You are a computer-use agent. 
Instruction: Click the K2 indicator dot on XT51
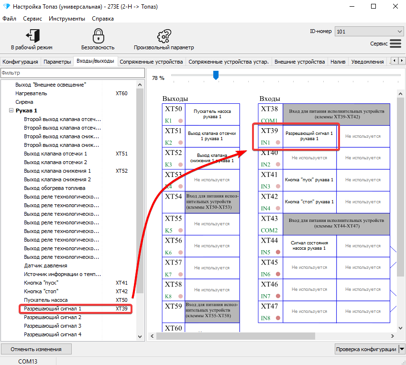180,143
